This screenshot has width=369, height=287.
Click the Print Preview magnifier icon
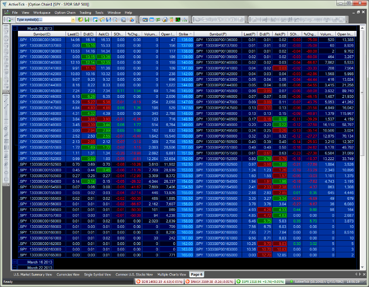point(115,20)
